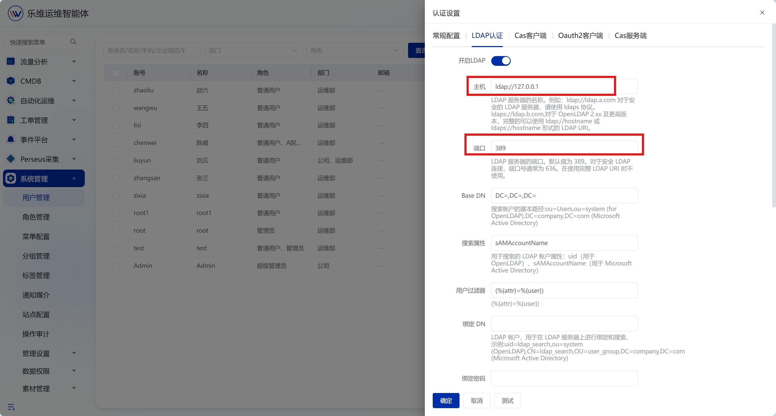Open 用户管理 in the sidebar
The image size is (776, 416).
coord(44,197)
